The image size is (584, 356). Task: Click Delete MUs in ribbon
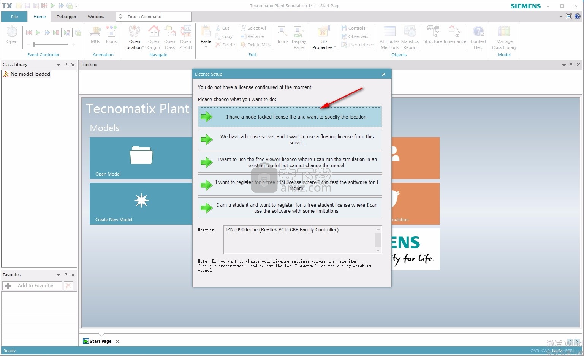[x=255, y=45]
